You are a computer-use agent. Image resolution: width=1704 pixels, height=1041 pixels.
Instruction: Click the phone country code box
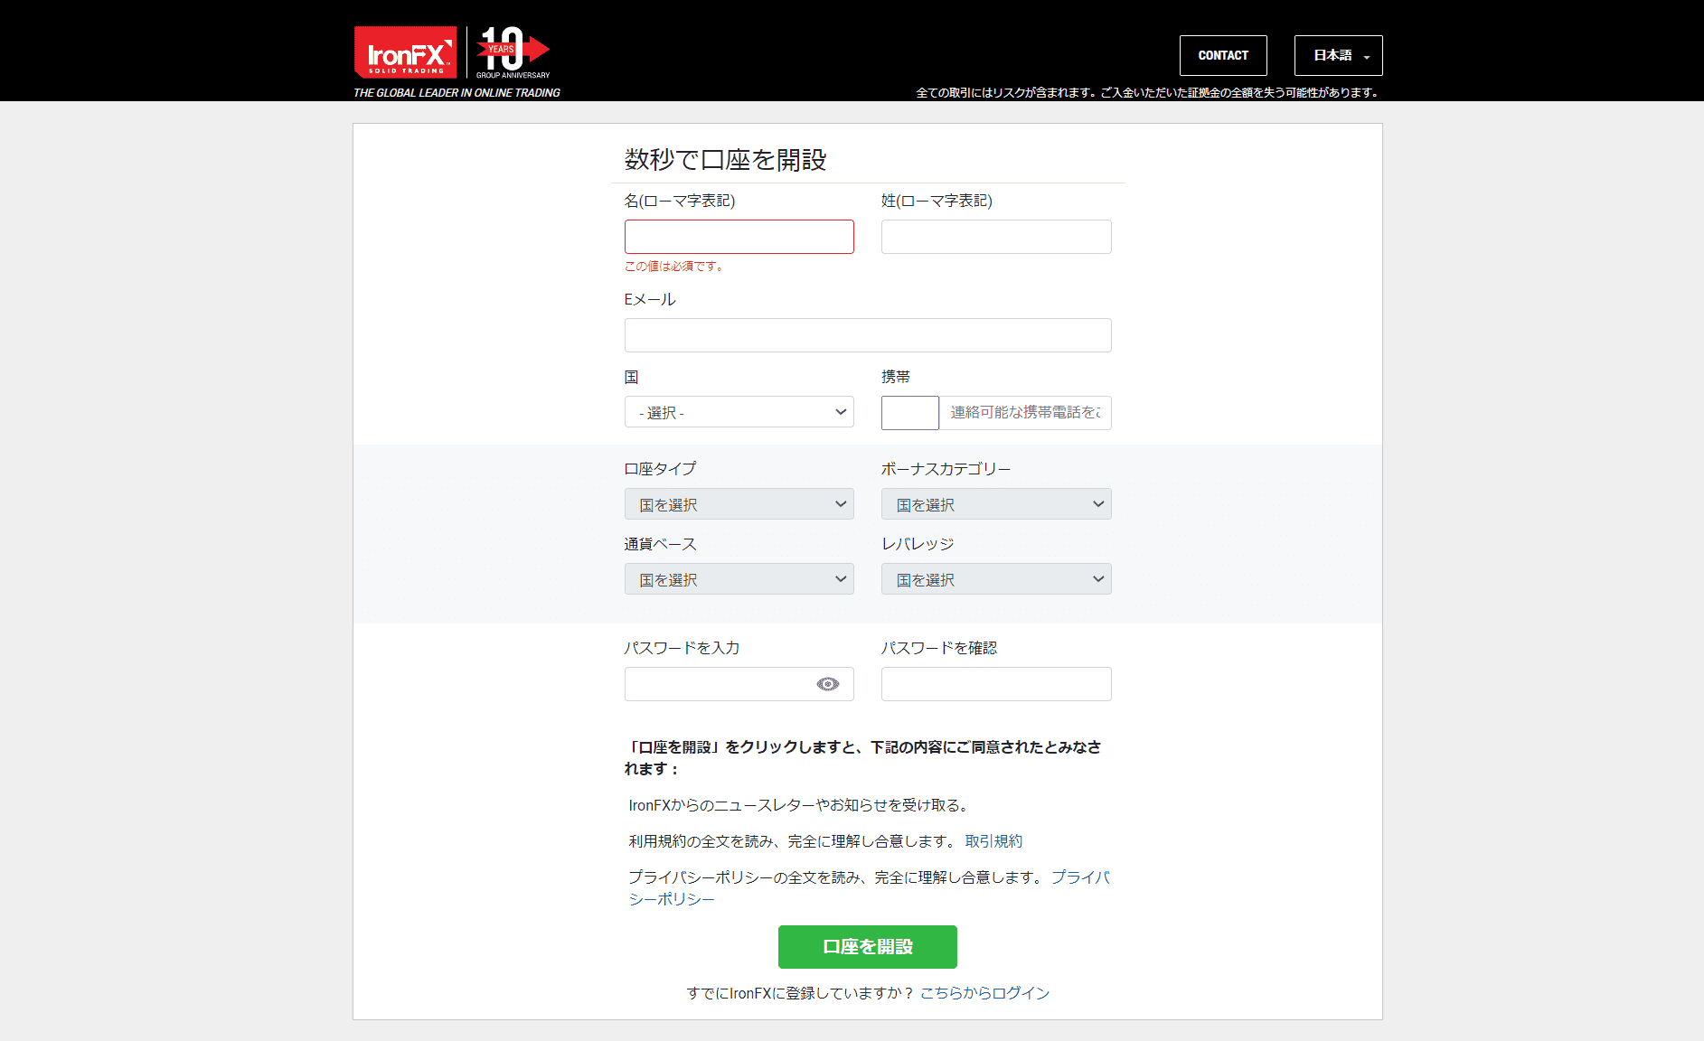tap(909, 412)
